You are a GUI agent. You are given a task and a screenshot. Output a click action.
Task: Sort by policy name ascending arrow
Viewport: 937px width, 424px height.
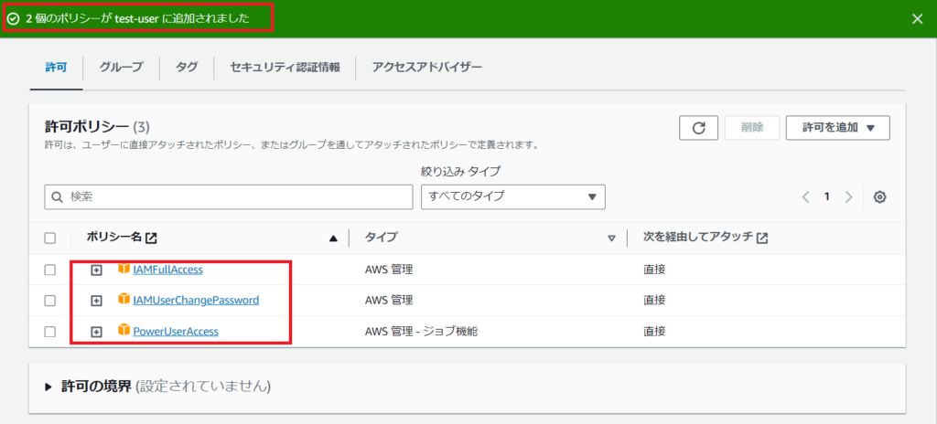pos(333,238)
